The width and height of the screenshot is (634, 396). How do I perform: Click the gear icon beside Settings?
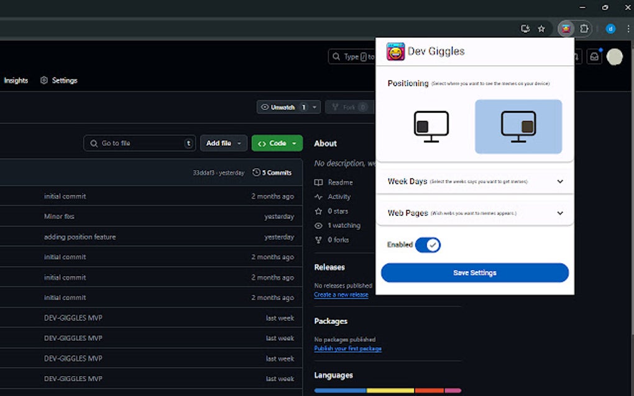[44, 80]
